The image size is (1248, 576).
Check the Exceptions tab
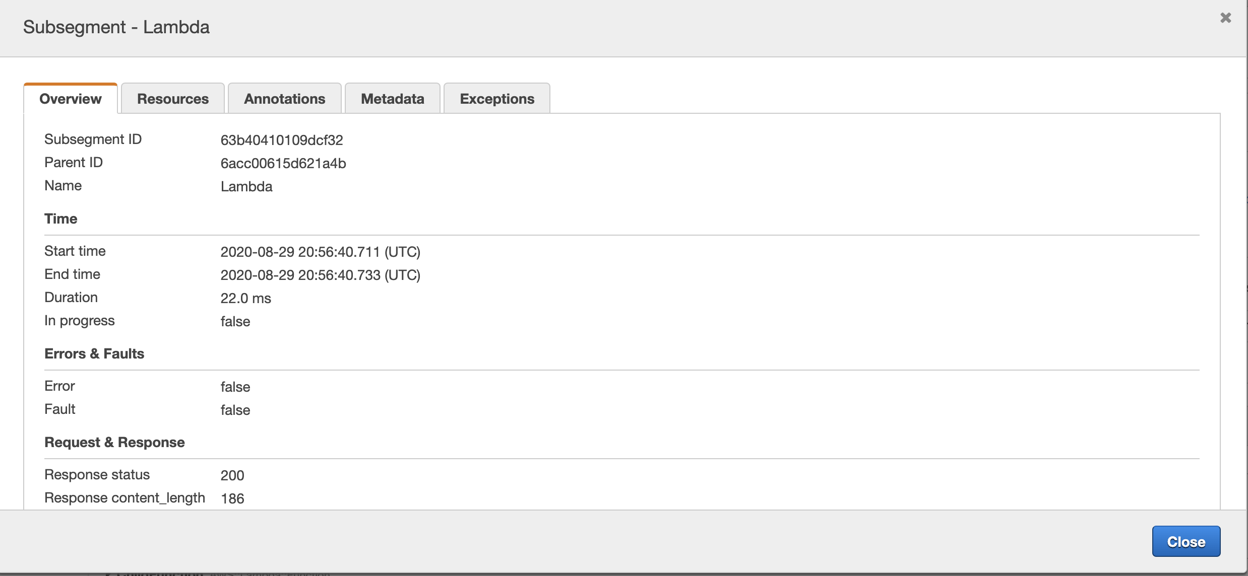pos(496,99)
